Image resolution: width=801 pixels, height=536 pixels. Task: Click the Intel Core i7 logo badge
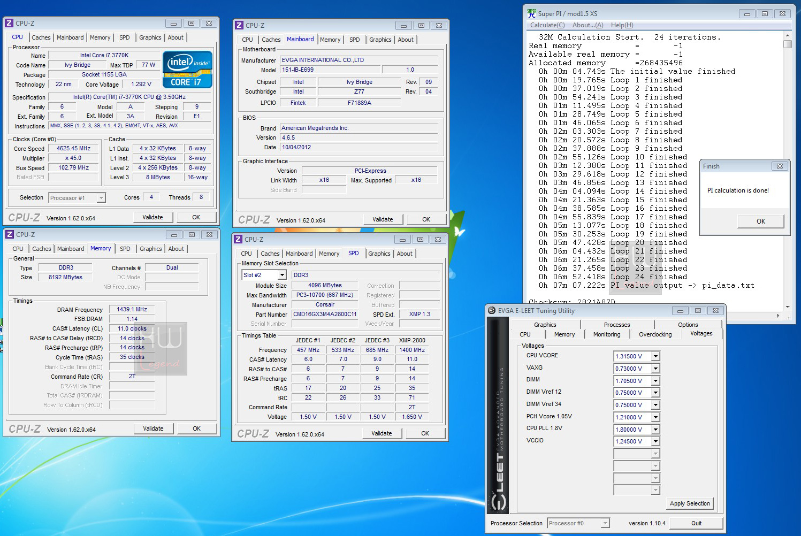187,70
